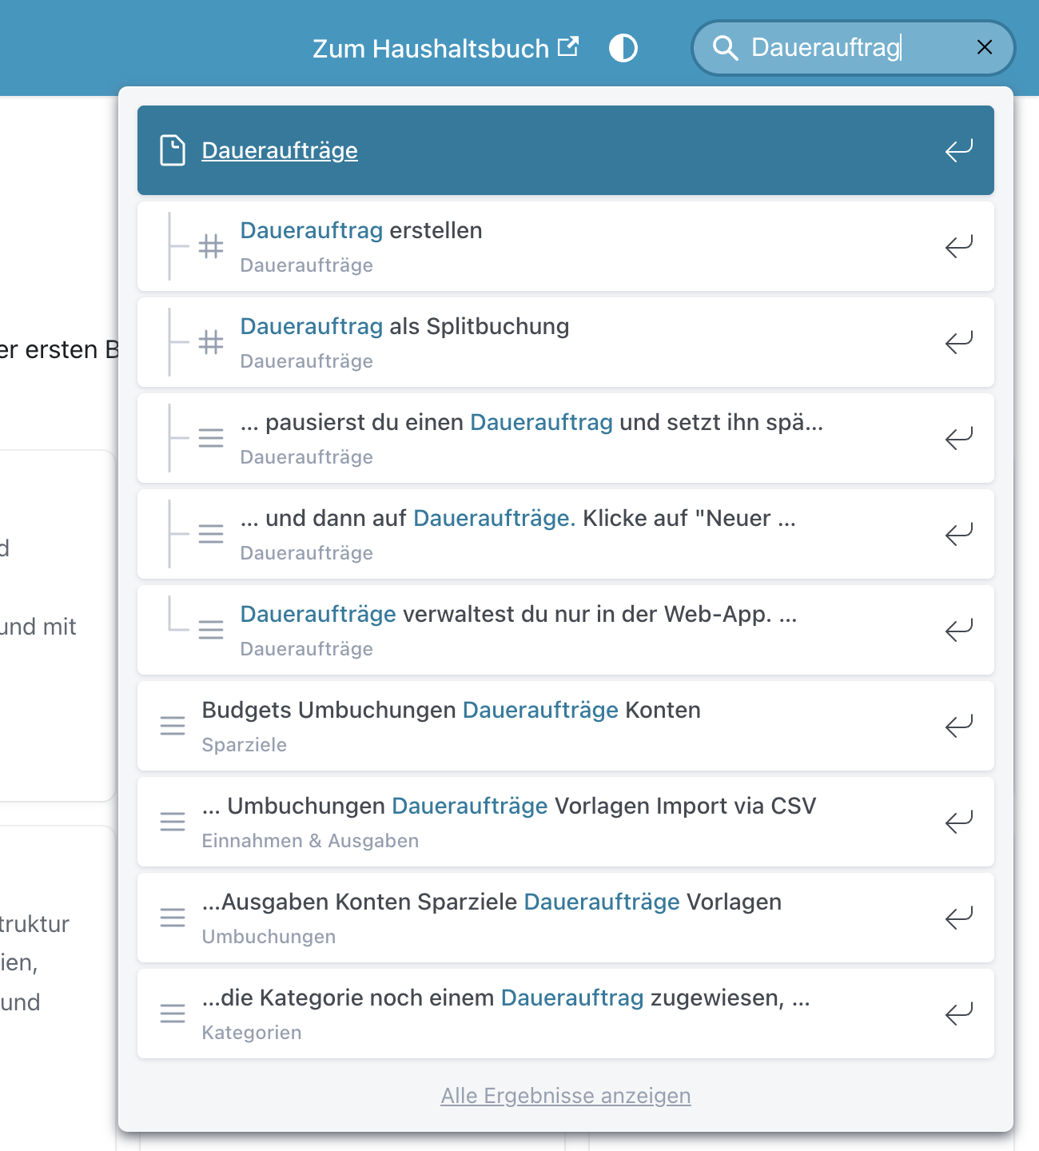Screen dimensions: 1039x1151
Task: Open the Daueraufträge page result
Action: [566, 150]
